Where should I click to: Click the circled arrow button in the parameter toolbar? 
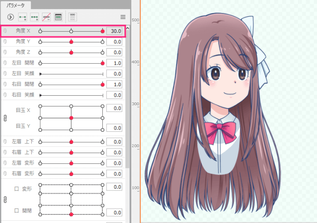[x=10, y=17]
